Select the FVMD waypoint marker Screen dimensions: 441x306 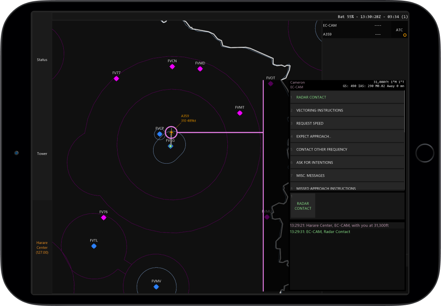coord(200,69)
